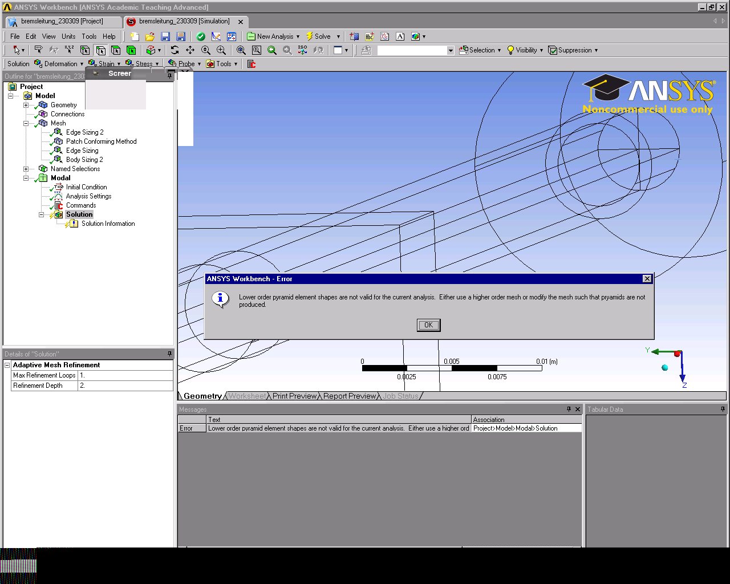Screen dimensions: 730x584
Task: Click the Max Refinement Loops value field
Action: (x=125, y=375)
